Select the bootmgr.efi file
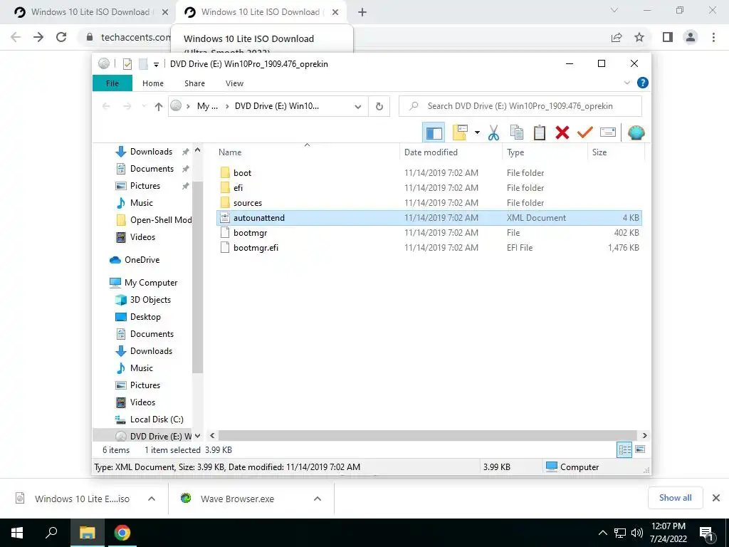Image resolution: width=729 pixels, height=547 pixels. pyautogui.click(x=256, y=247)
